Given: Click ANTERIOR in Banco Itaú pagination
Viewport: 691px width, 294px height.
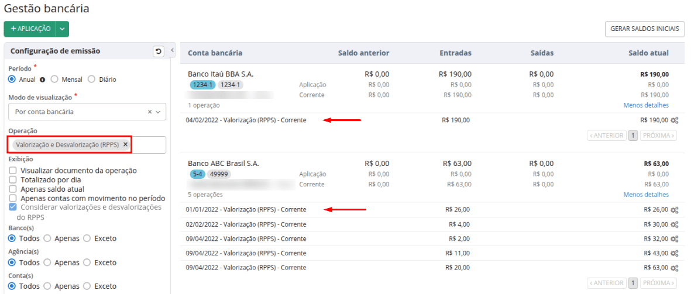Looking at the screenshot, I should click(606, 136).
